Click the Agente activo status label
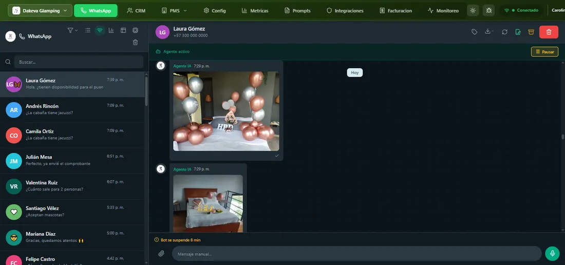The image size is (565, 265). 173,51
